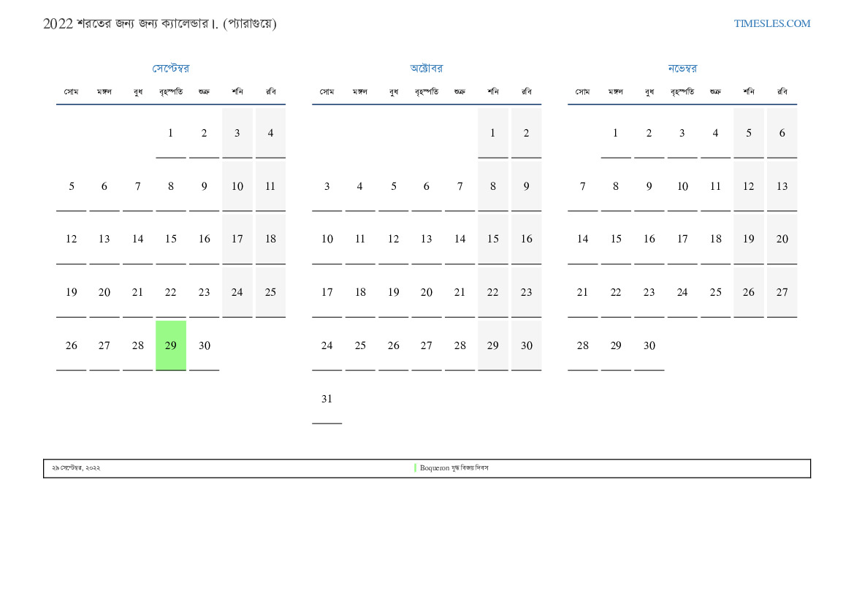Select November 24 in the calendar
This screenshot has height=604, width=854.
click(682, 292)
